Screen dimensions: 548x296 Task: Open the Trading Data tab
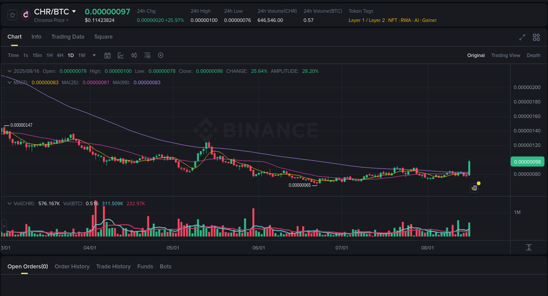(x=68, y=37)
